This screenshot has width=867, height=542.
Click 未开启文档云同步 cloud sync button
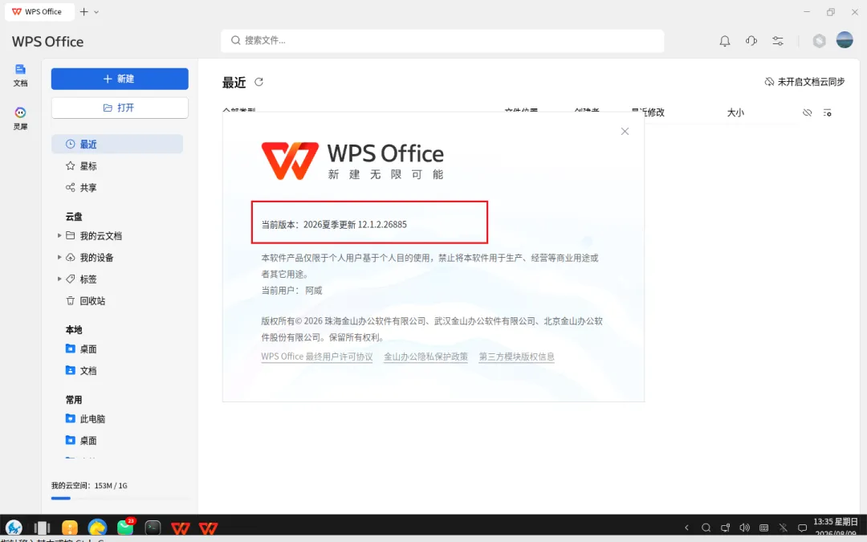804,82
